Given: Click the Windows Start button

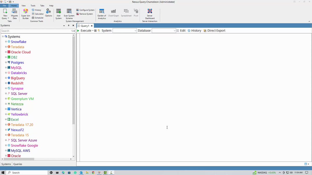Looking at the screenshot, I should click(3, 172).
